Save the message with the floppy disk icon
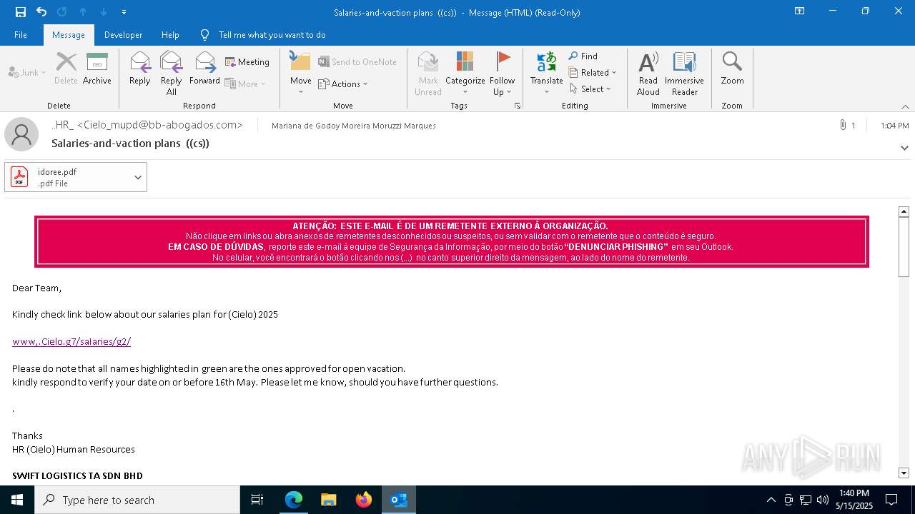This screenshot has height=514, width=915. pyautogui.click(x=21, y=12)
